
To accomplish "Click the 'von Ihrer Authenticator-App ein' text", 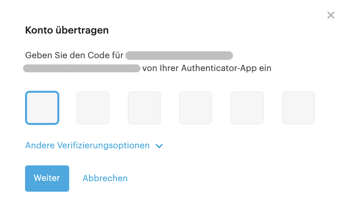I will (207, 68).
